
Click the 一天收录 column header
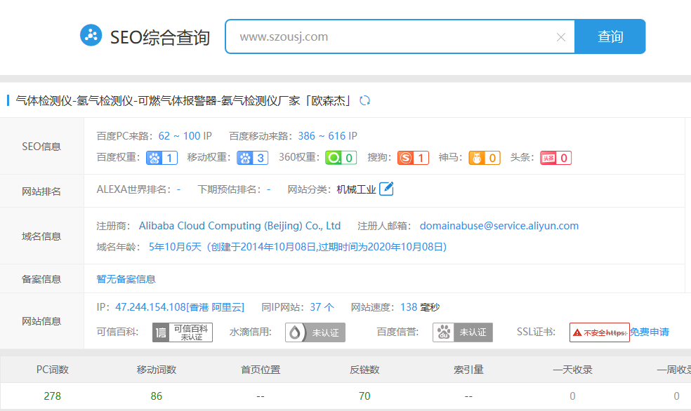pyautogui.click(x=572, y=370)
